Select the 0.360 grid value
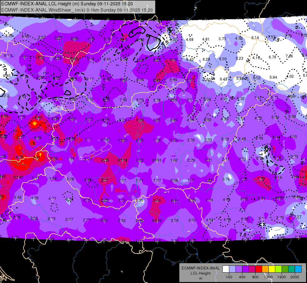Screen dimensions: 307x283 click(106, 140)
